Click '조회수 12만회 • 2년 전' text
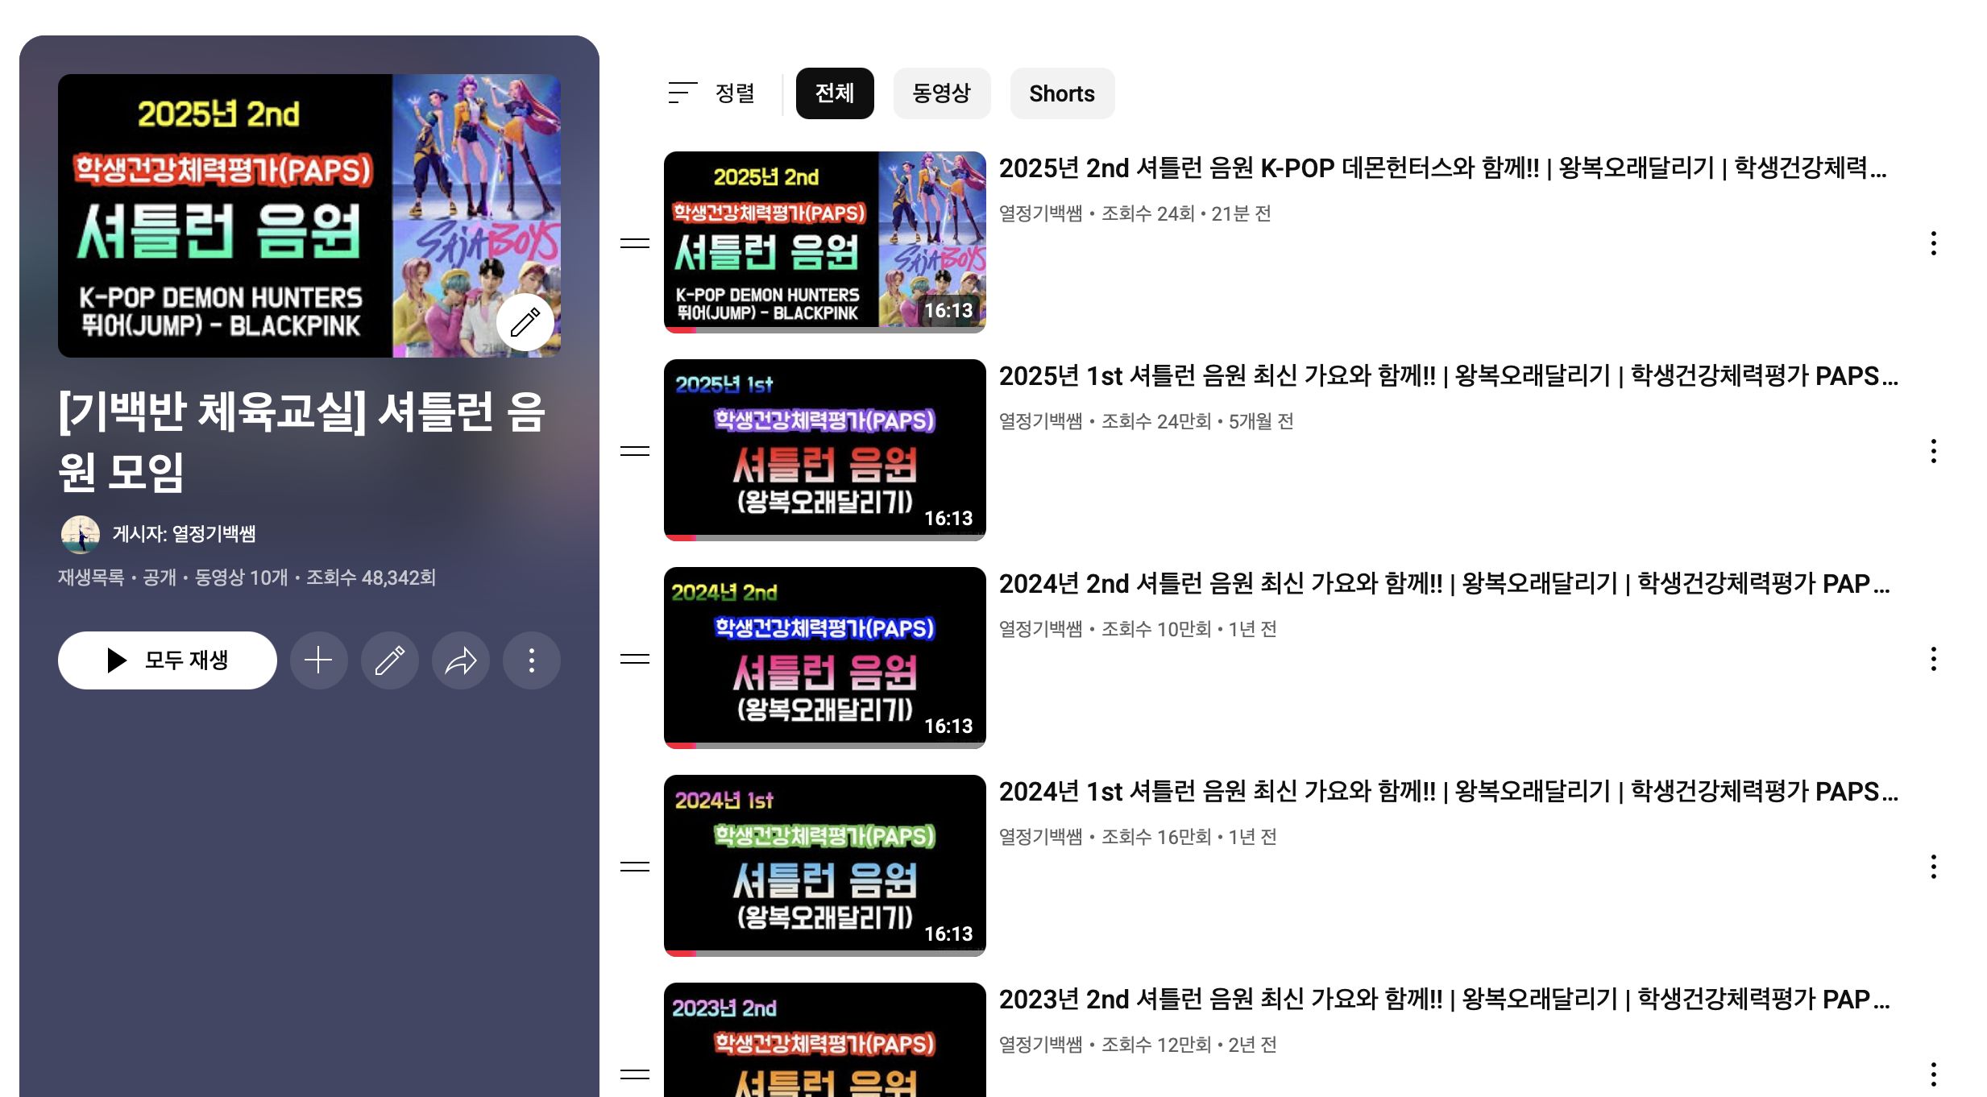 point(1188,1045)
